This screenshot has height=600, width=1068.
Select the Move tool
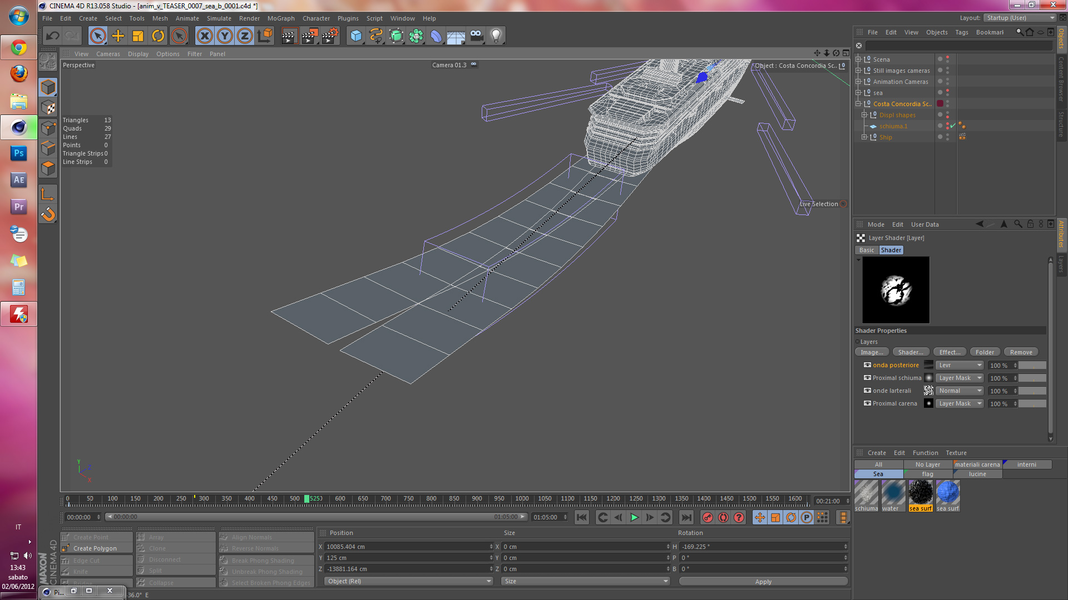(x=118, y=36)
